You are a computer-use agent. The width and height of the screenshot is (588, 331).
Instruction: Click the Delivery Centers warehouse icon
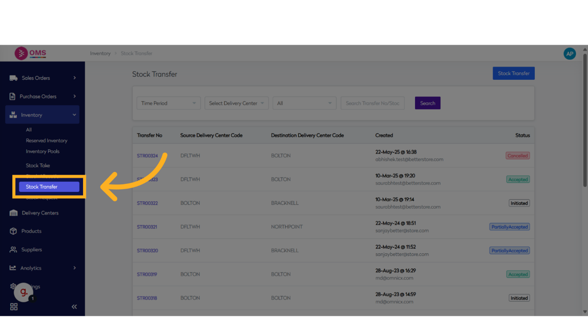13,213
